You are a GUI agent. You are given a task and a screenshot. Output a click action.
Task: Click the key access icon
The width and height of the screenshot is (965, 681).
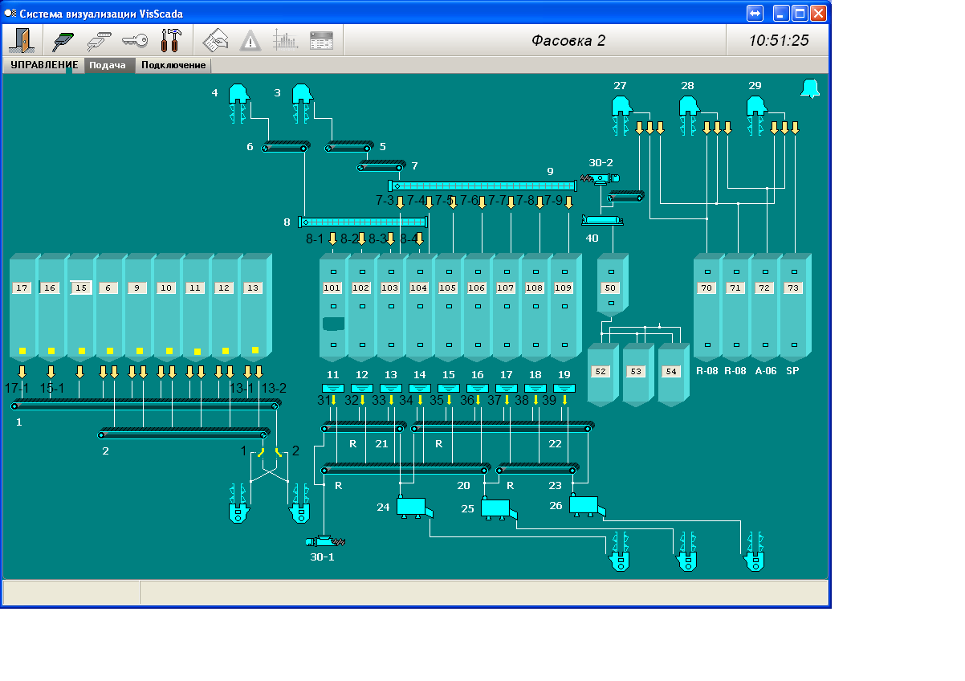tap(134, 40)
